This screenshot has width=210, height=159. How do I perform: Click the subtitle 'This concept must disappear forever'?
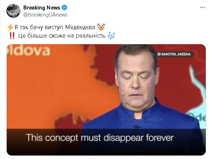[x=100, y=138]
